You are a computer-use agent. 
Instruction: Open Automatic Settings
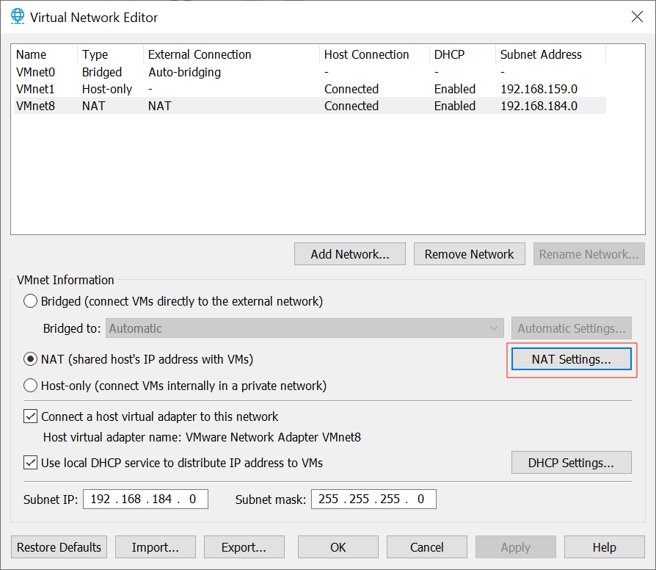point(572,328)
